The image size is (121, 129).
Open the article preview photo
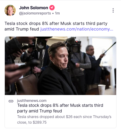(60, 66)
